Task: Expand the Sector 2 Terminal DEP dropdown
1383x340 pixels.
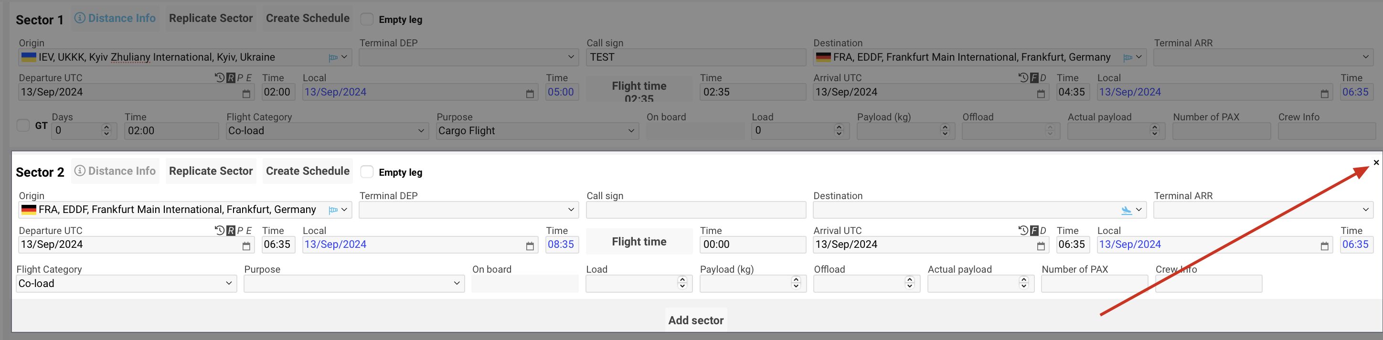Action: [x=468, y=210]
